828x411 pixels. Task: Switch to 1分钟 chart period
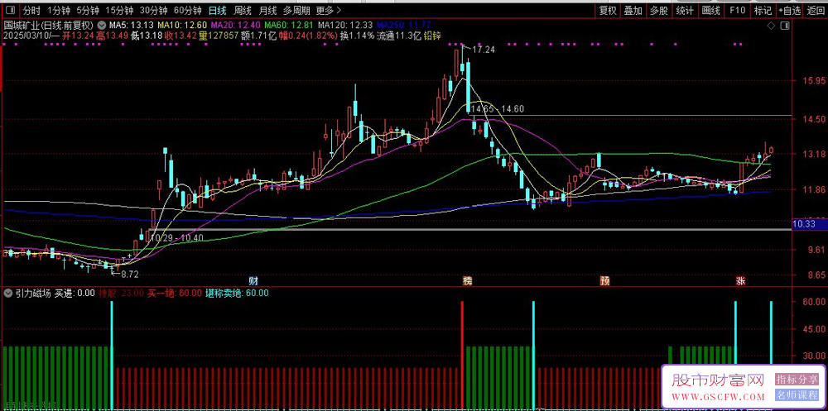pos(58,10)
